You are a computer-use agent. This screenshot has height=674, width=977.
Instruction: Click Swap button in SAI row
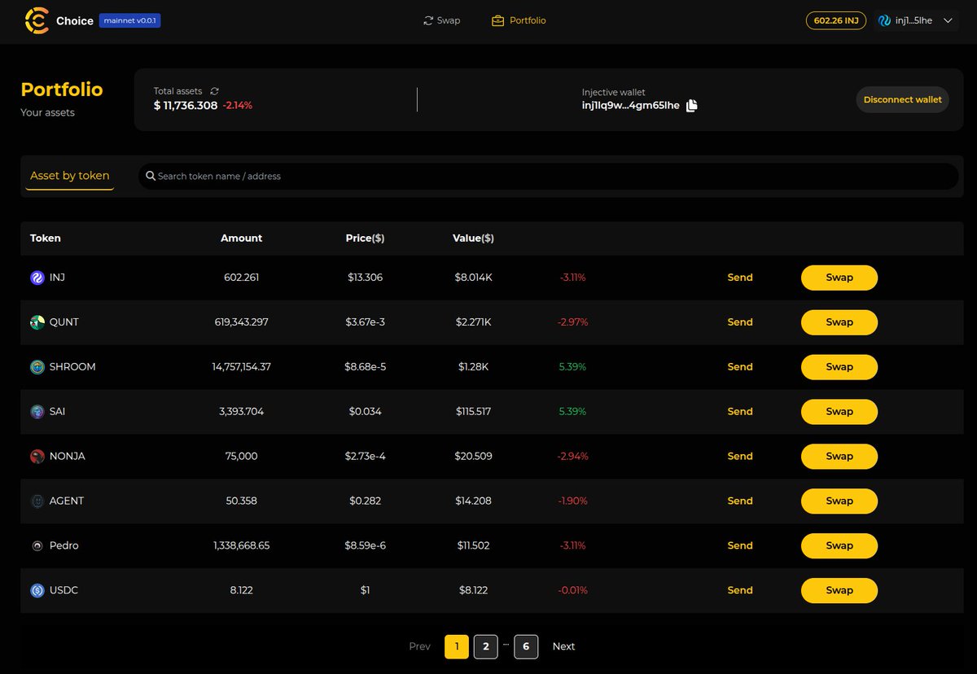tap(839, 412)
